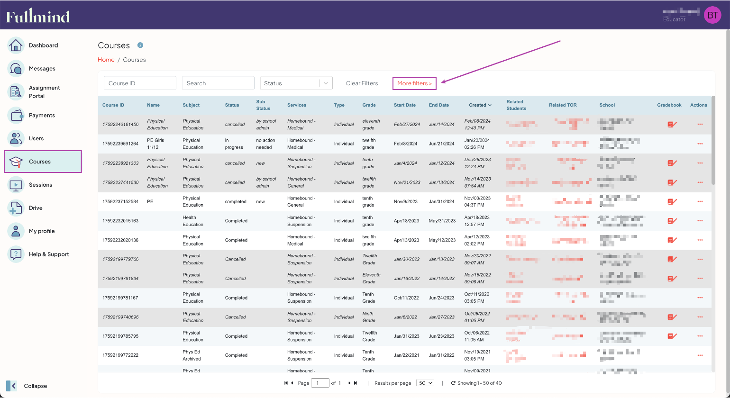Open the Assignment Portal icon
This screenshot has height=398, width=730.
tap(16, 92)
